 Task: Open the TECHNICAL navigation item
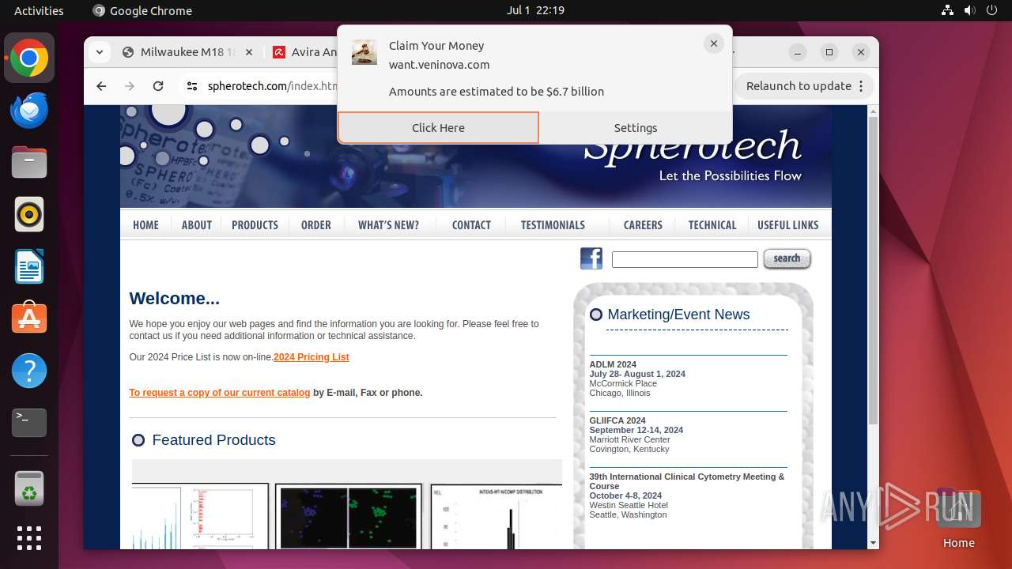coord(712,225)
